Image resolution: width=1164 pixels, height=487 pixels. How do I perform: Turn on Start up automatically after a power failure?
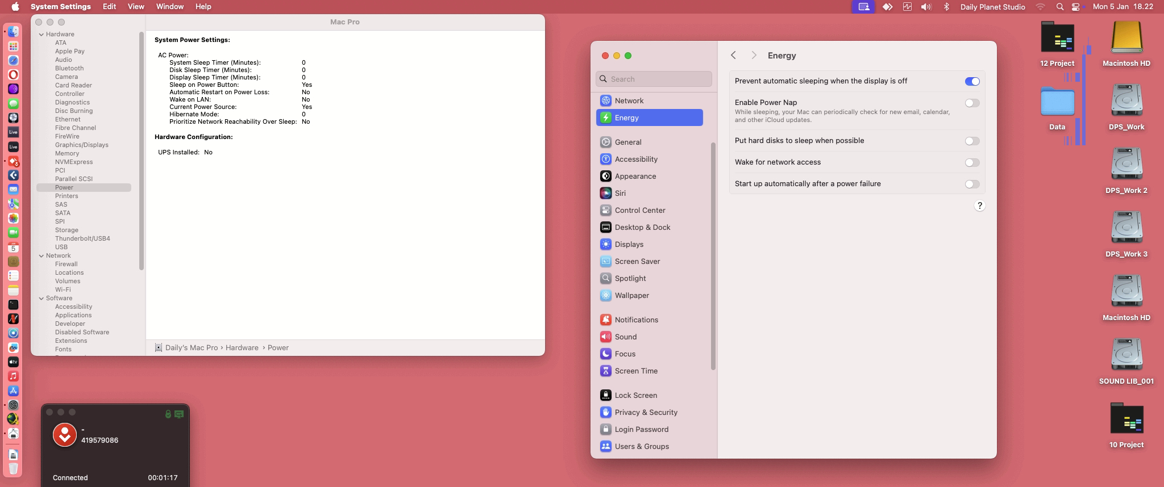pyautogui.click(x=972, y=184)
